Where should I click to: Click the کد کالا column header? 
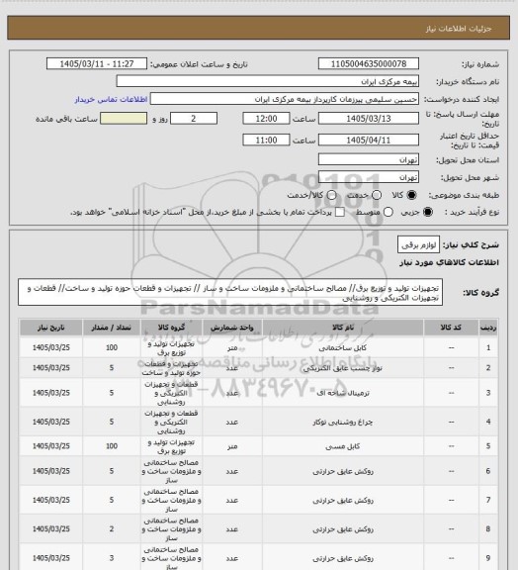[451, 328]
